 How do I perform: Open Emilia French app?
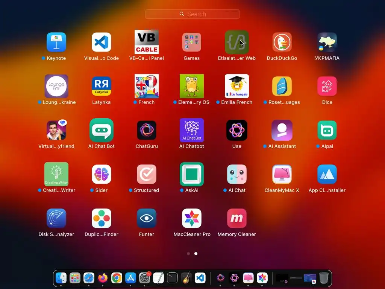pyautogui.click(x=237, y=86)
